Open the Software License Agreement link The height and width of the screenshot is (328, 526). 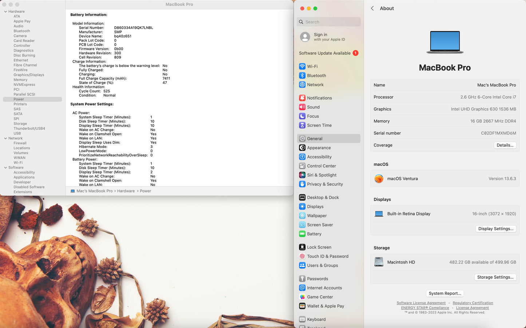[421, 303]
